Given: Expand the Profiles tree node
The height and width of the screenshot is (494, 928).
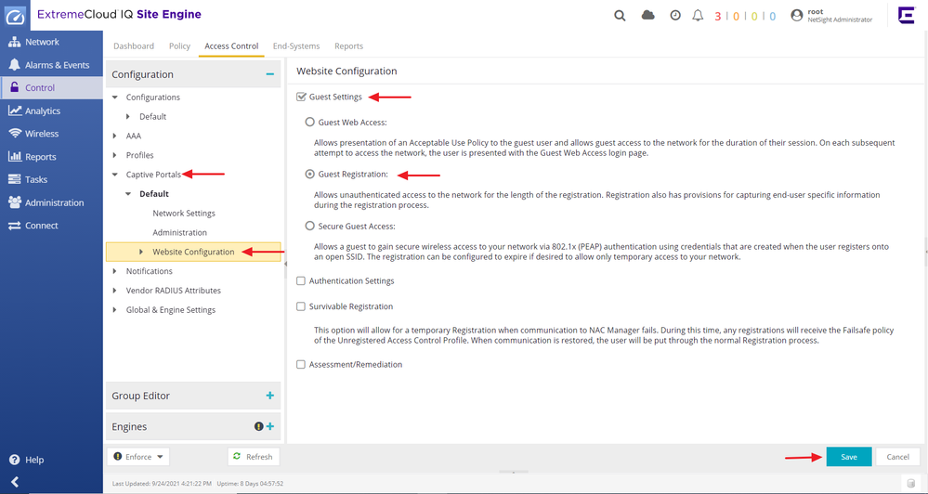Looking at the screenshot, I should coord(115,155).
